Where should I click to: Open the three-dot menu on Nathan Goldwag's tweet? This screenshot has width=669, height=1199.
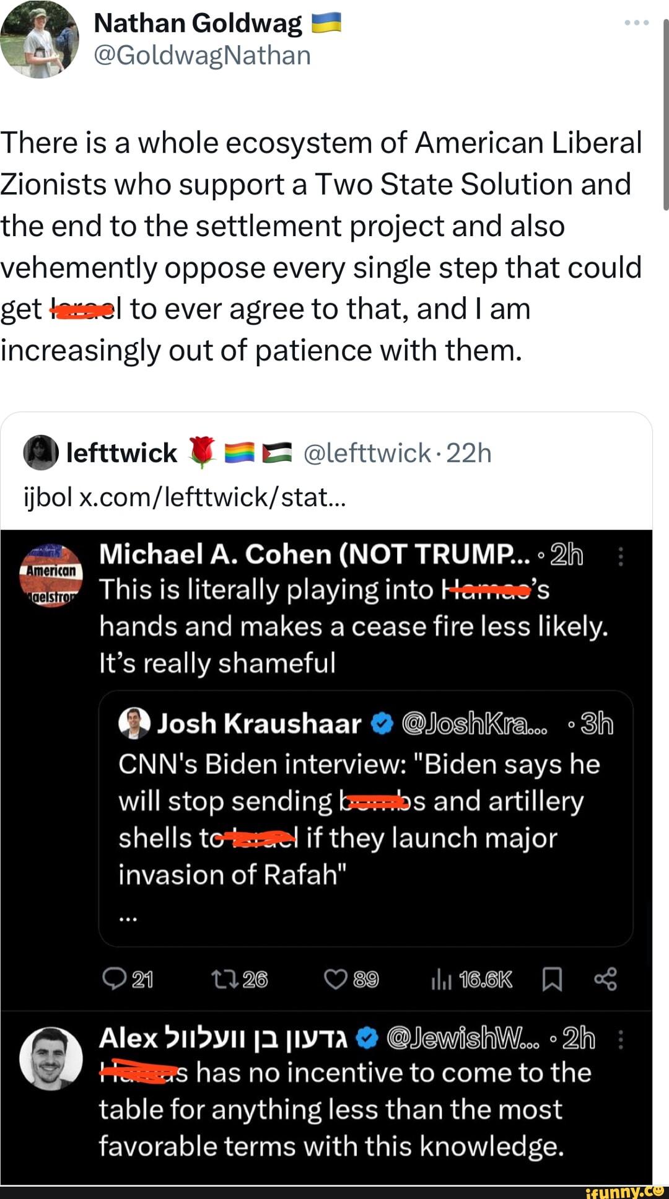tap(636, 23)
